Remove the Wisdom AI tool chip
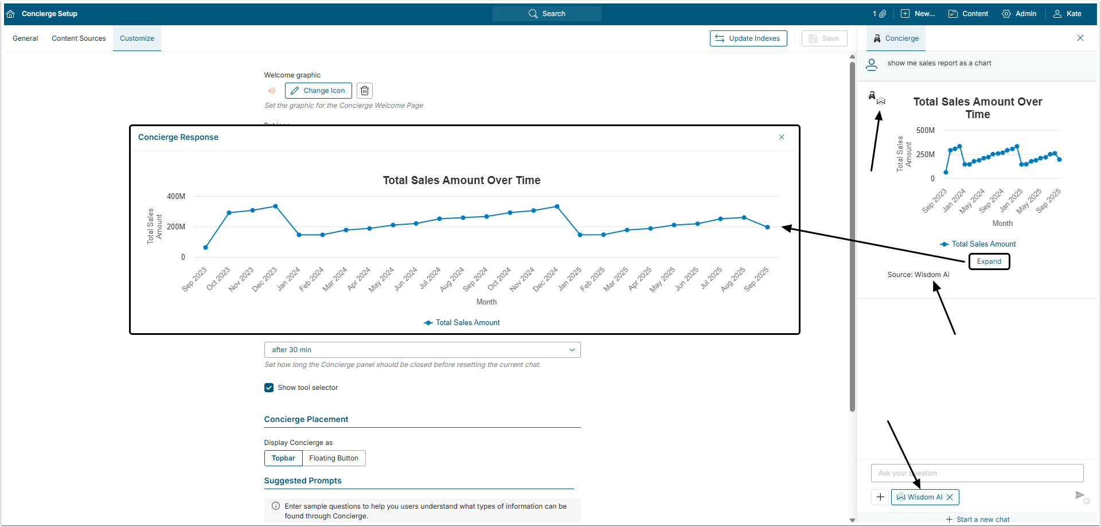Image resolution: width=1101 pixels, height=527 pixels. 950,497
